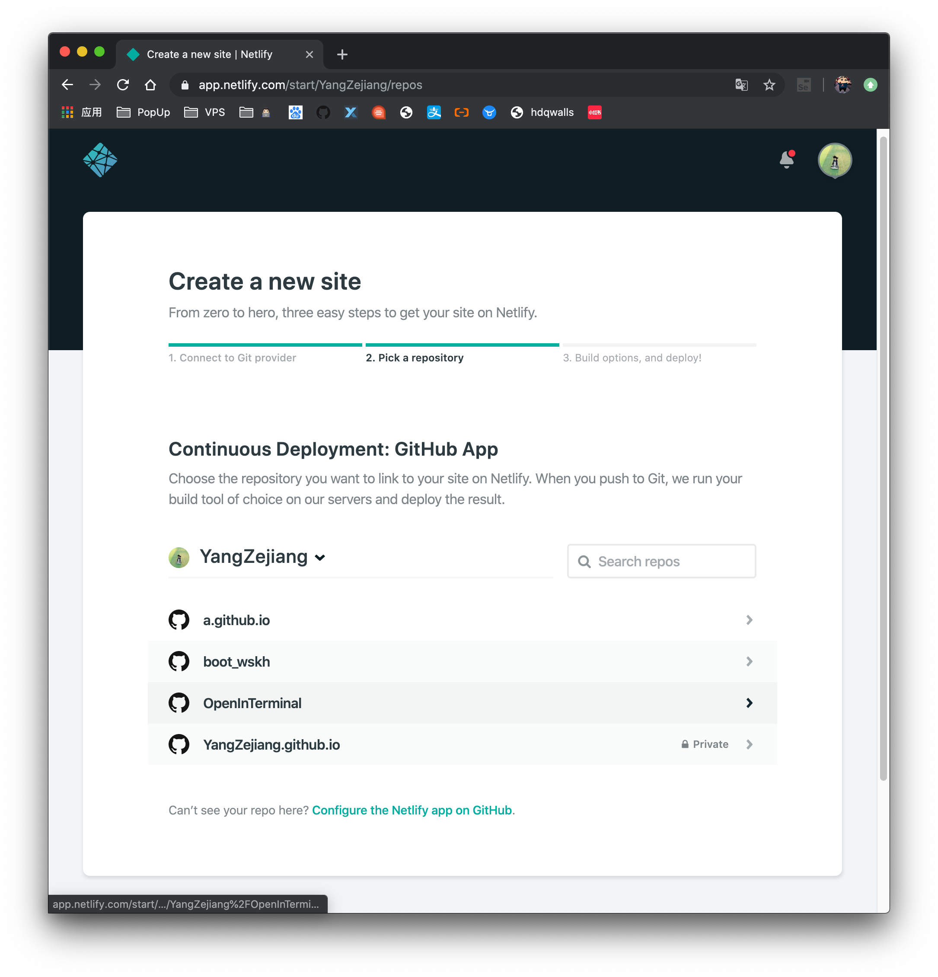Click the green update arrow icon

(870, 85)
